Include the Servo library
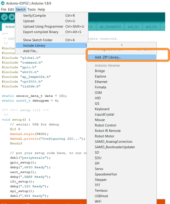This screenshot has height=204, width=170. [x=122, y=169]
